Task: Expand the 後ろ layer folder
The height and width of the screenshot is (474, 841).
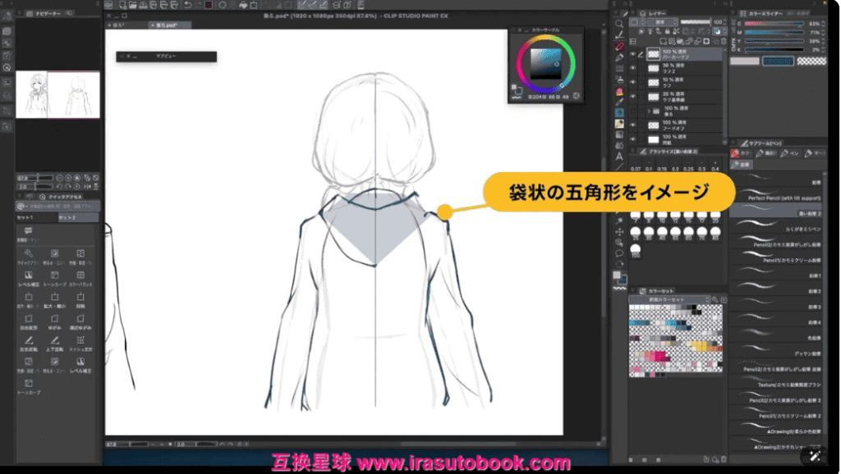Action: pyautogui.click(x=649, y=110)
